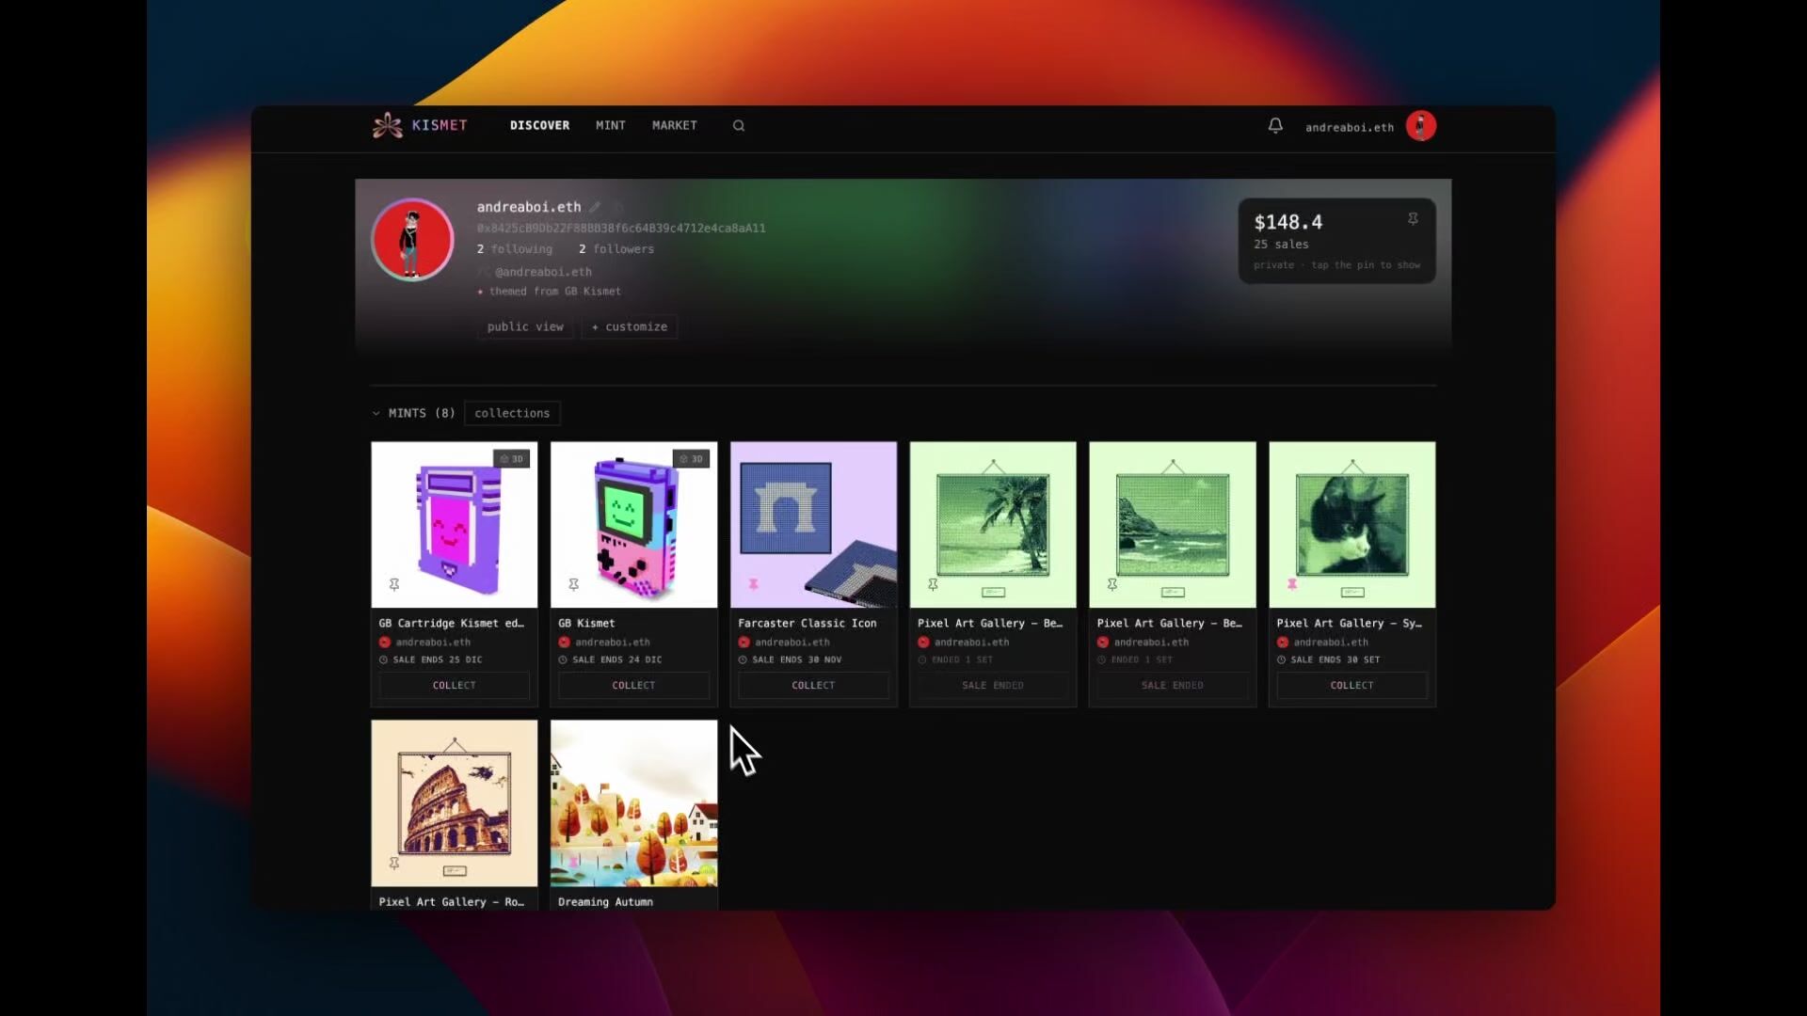
Task: Pin the Pixel Art Gallery seaside cliff mint
Action: point(1111,584)
